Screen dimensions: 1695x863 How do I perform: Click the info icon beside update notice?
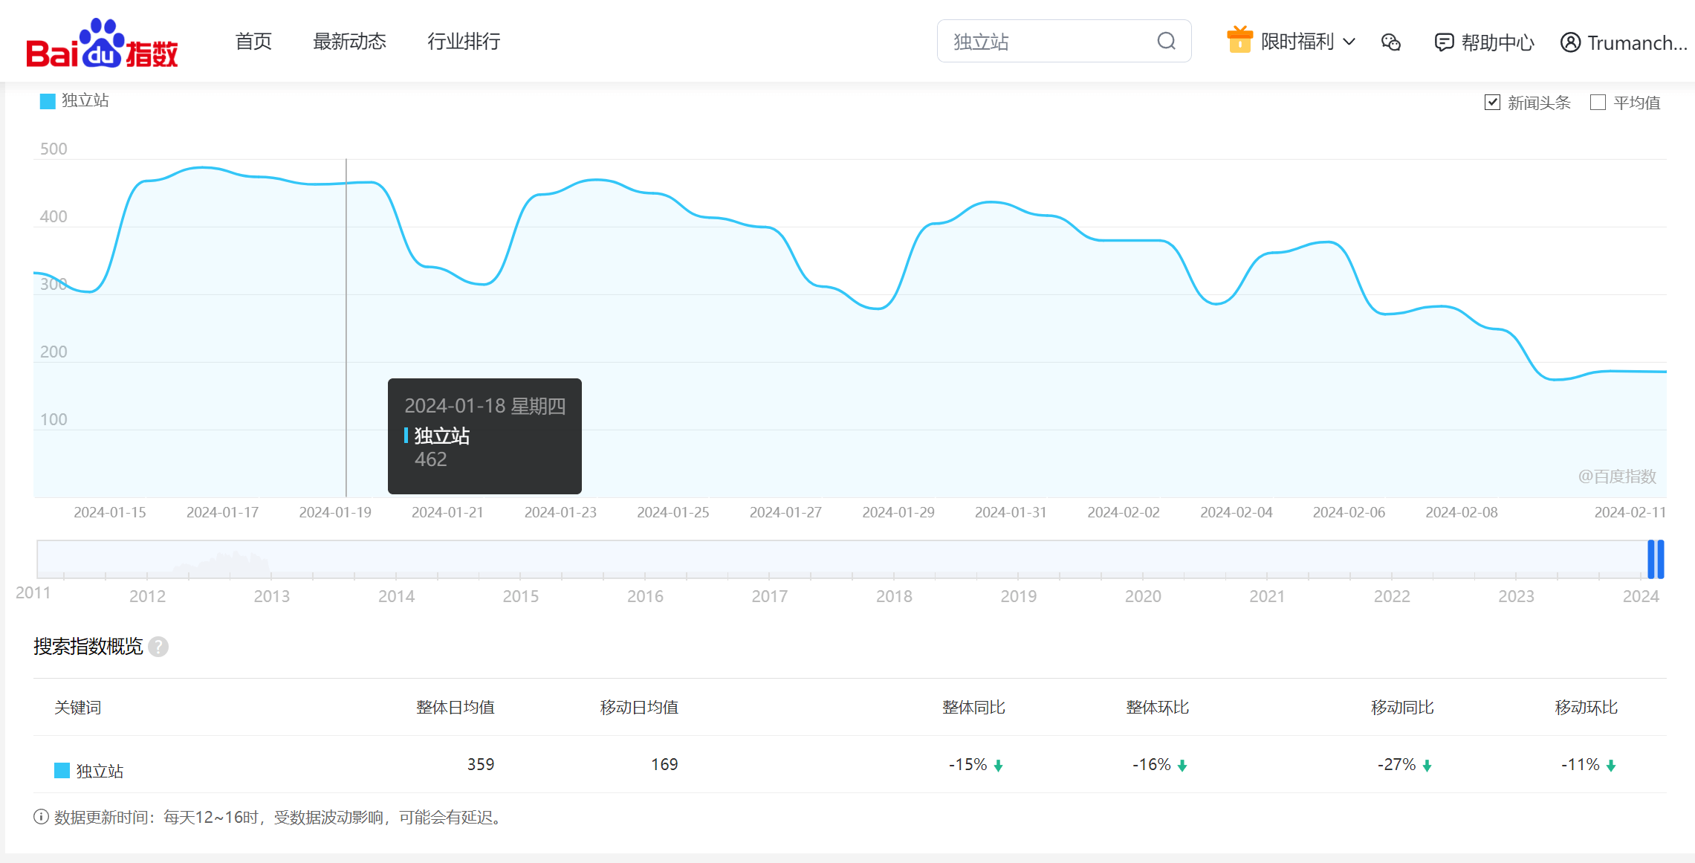point(41,817)
